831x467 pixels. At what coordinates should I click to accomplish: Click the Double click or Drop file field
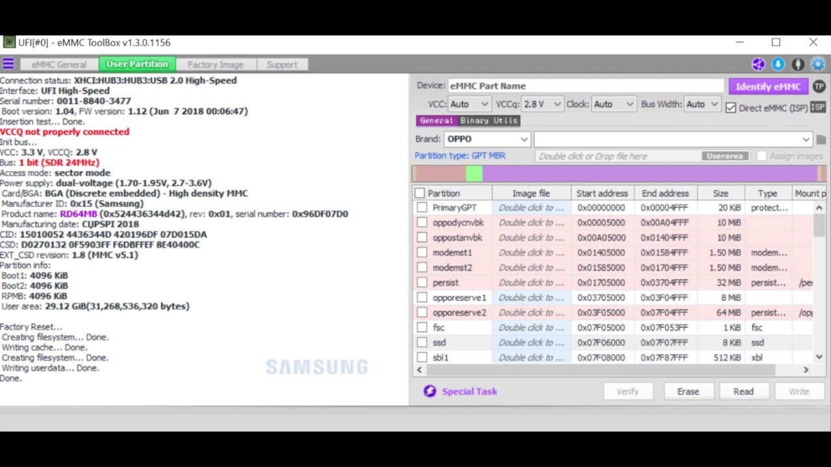pyautogui.click(x=619, y=156)
